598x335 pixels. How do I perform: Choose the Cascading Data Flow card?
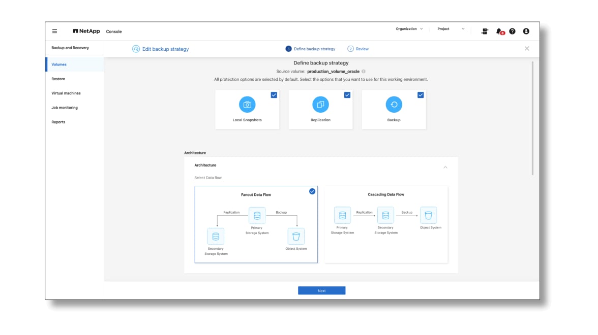(386, 224)
